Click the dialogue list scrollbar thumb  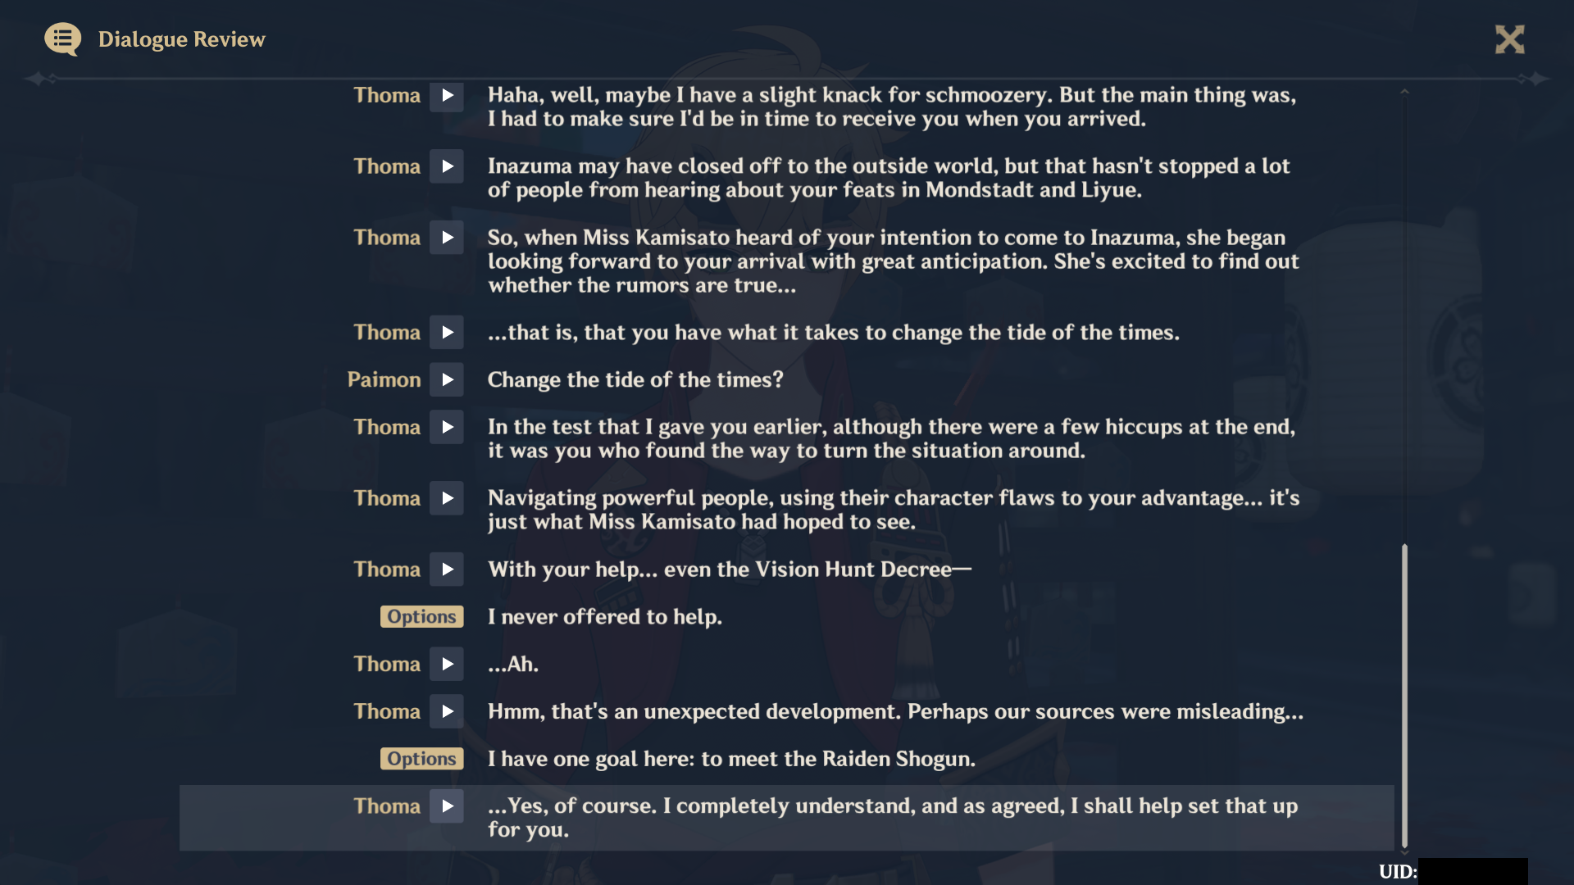tap(1404, 696)
